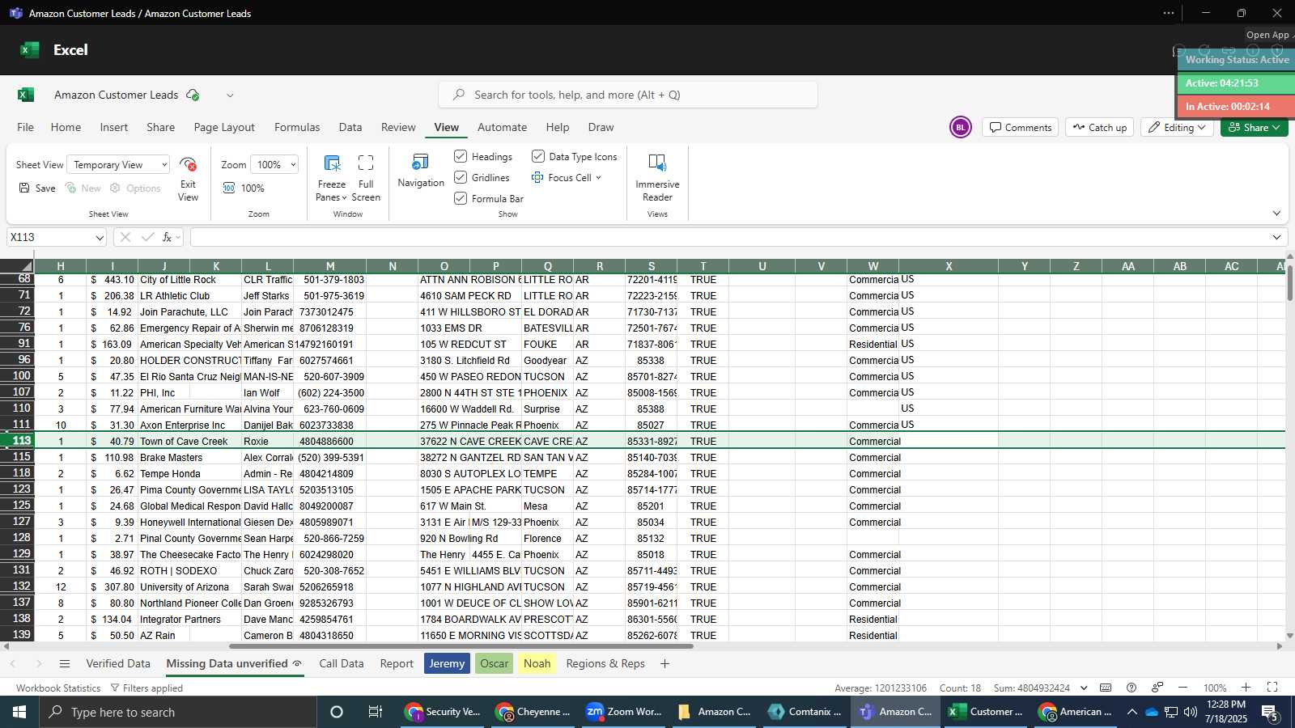The width and height of the screenshot is (1295, 728).
Task: Click the status bar help icon
Action: (x=1132, y=688)
